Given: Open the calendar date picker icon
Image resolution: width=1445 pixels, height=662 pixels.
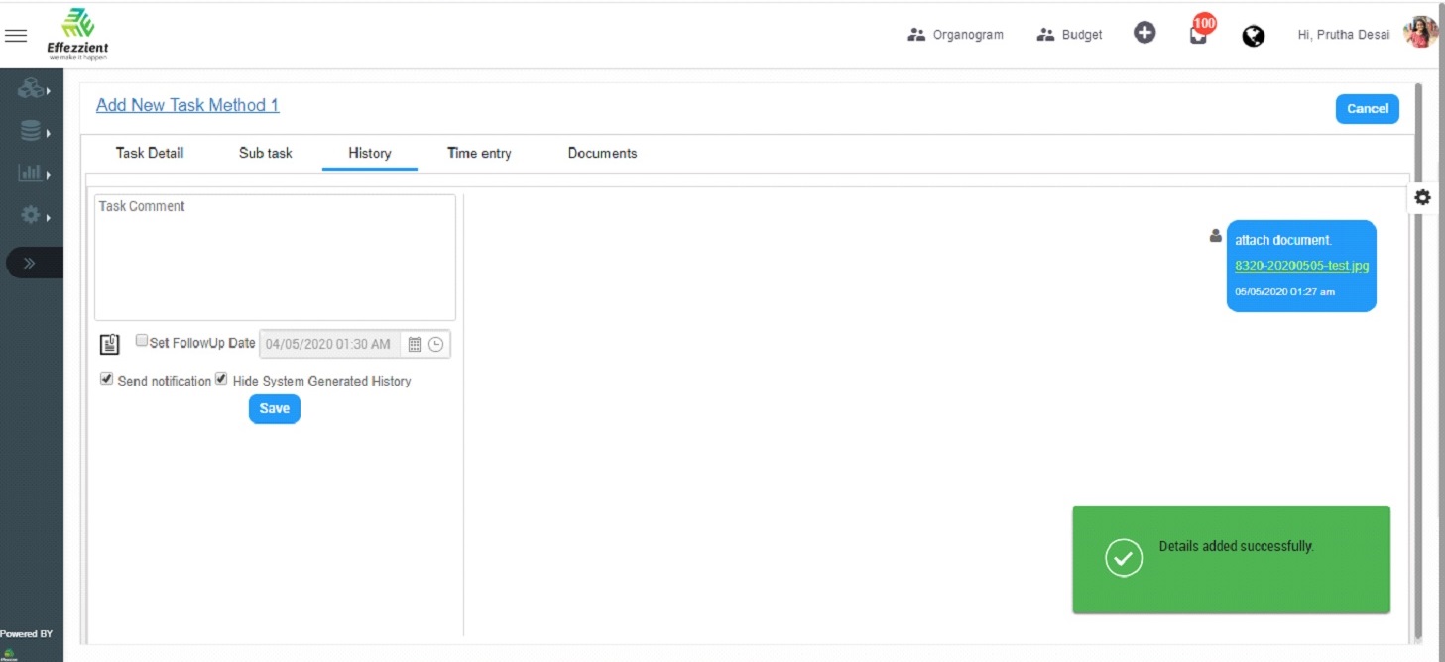Looking at the screenshot, I should [415, 344].
